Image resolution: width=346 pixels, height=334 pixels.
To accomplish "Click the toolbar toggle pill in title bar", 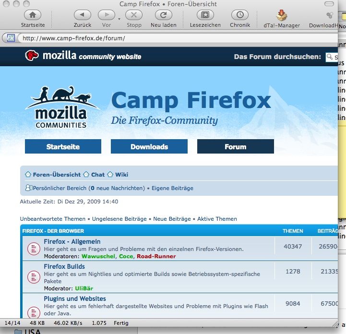I will coord(329,4).
